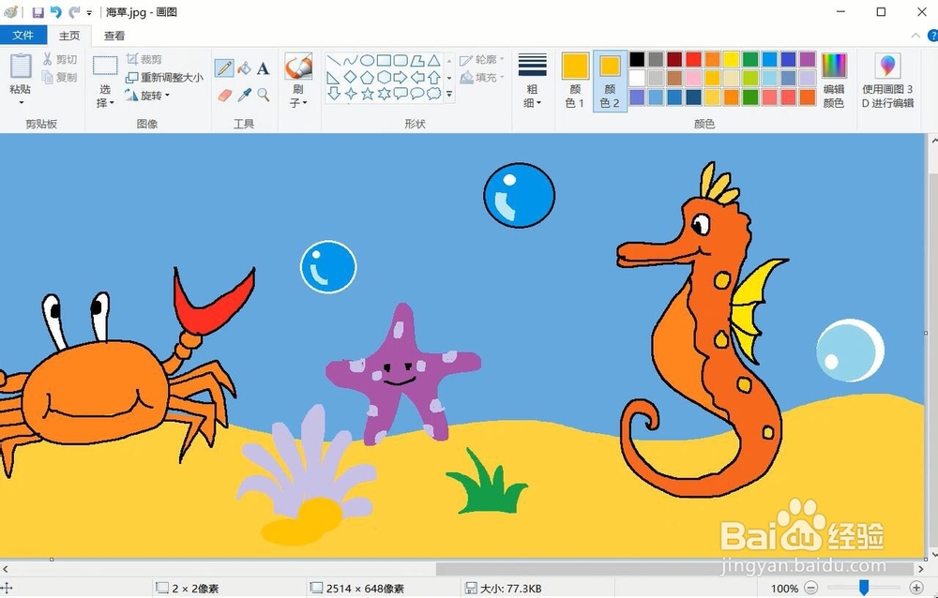Collapse the ribbon with the chevron
938x598 pixels.
pos(915,36)
